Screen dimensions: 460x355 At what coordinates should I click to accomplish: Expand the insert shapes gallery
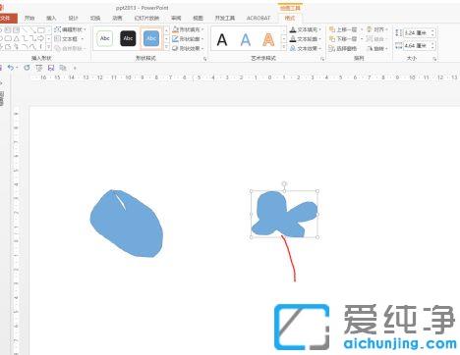[x=49, y=47]
